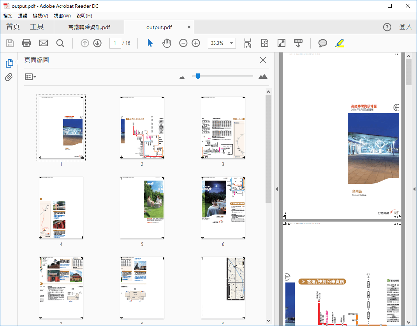Open the 33.3% zoom level dropdown
This screenshot has height=326, width=417.
tap(232, 43)
